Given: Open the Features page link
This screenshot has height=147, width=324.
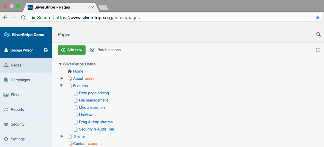Looking at the screenshot, I should coord(80,86).
